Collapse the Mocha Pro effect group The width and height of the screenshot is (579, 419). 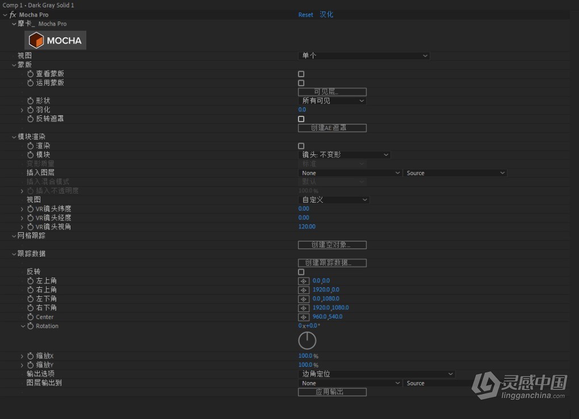point(5,15)
